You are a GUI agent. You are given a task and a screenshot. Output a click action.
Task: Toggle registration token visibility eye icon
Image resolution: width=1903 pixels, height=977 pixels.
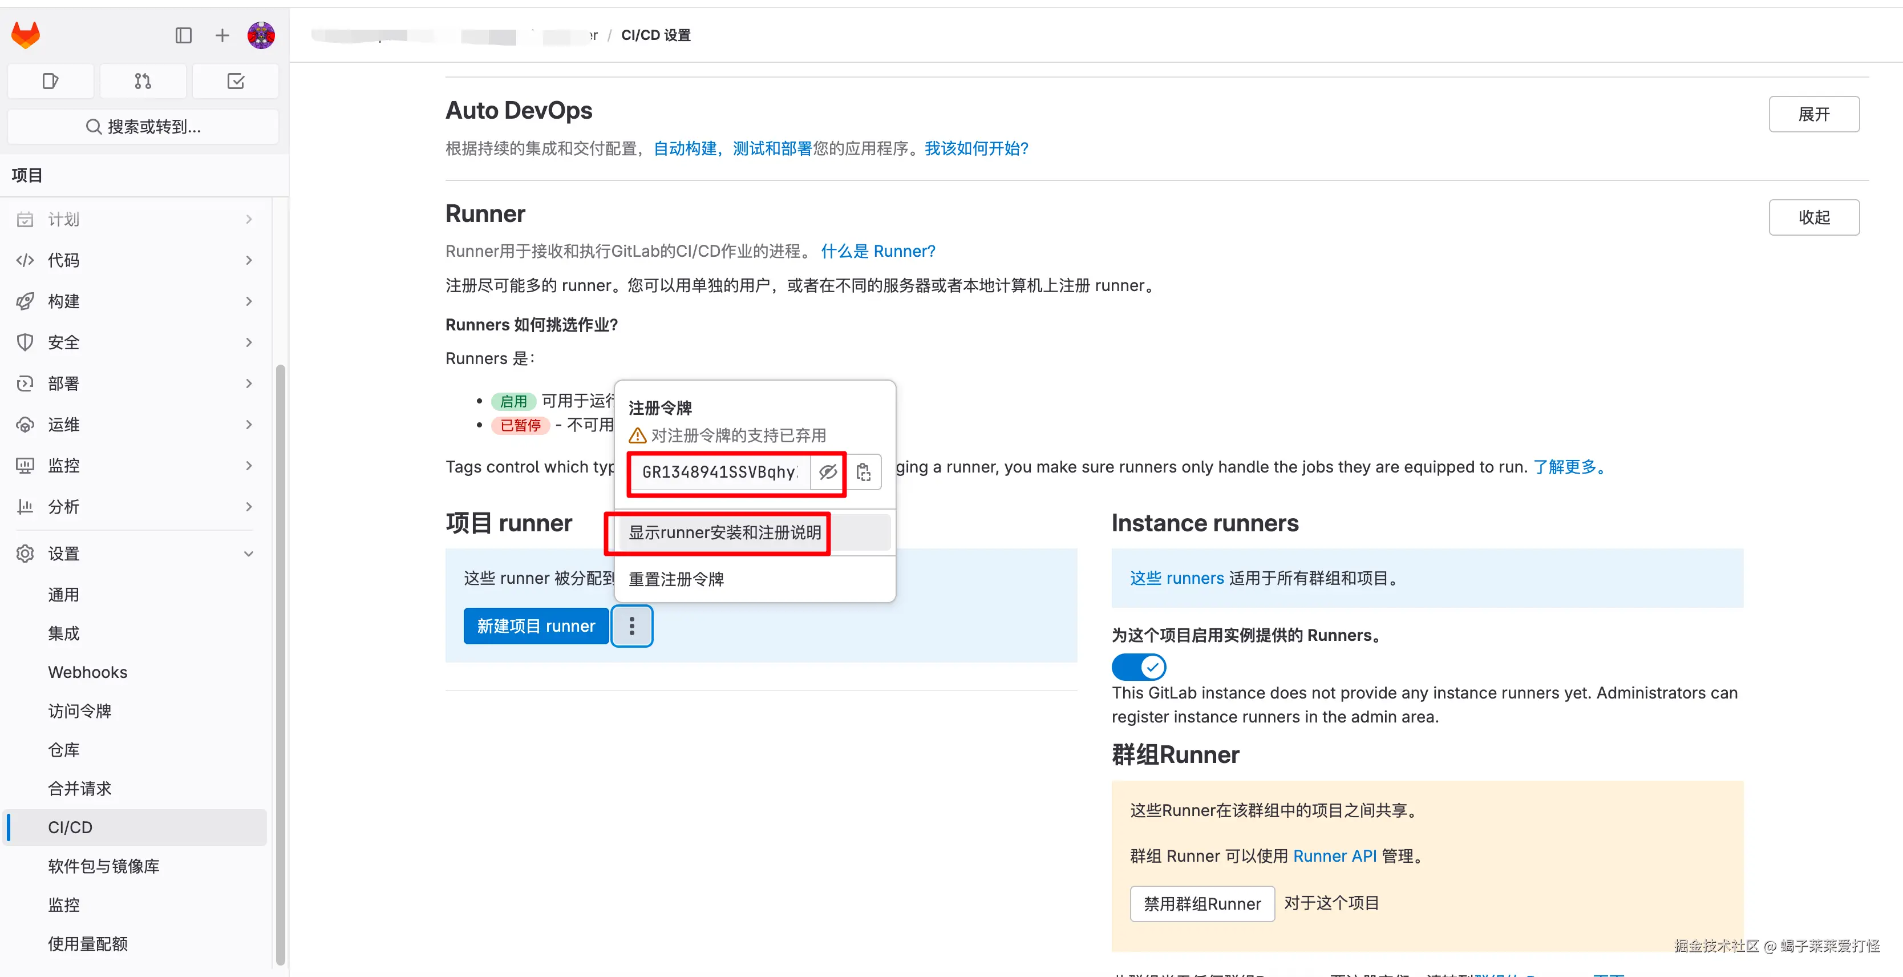point(827,471)
